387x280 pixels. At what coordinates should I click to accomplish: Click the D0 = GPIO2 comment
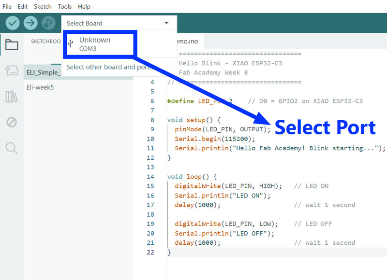coord(306,101)
